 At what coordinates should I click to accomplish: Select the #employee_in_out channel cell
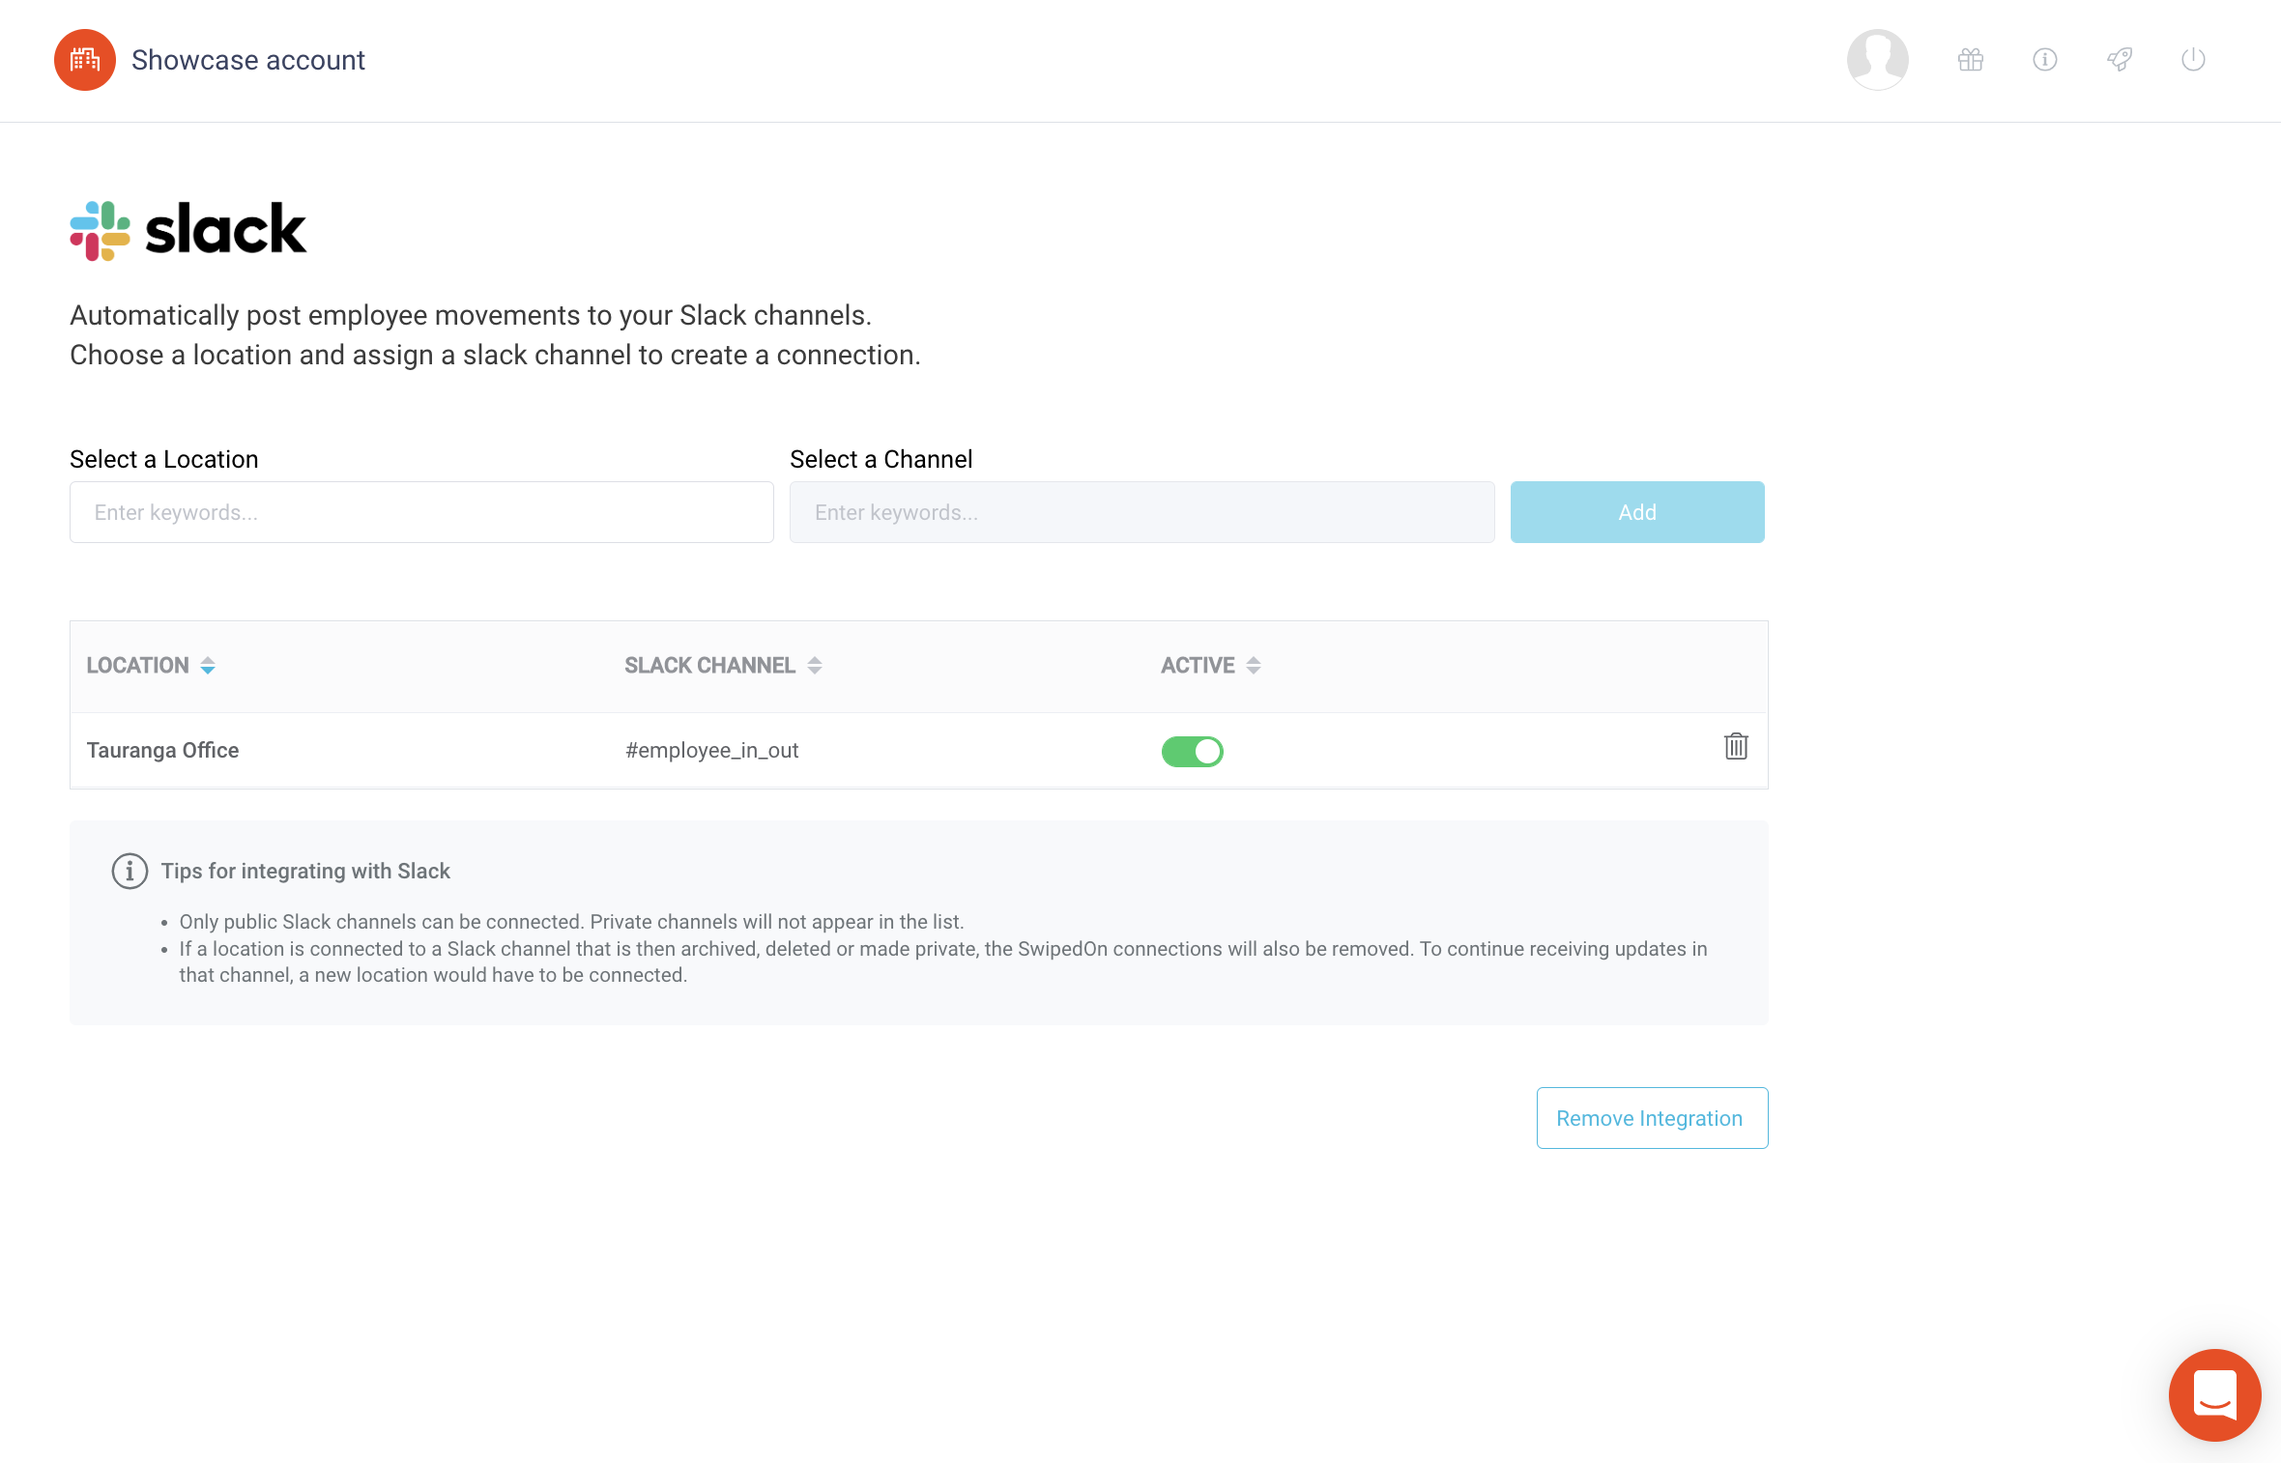[x=711, y=750]
